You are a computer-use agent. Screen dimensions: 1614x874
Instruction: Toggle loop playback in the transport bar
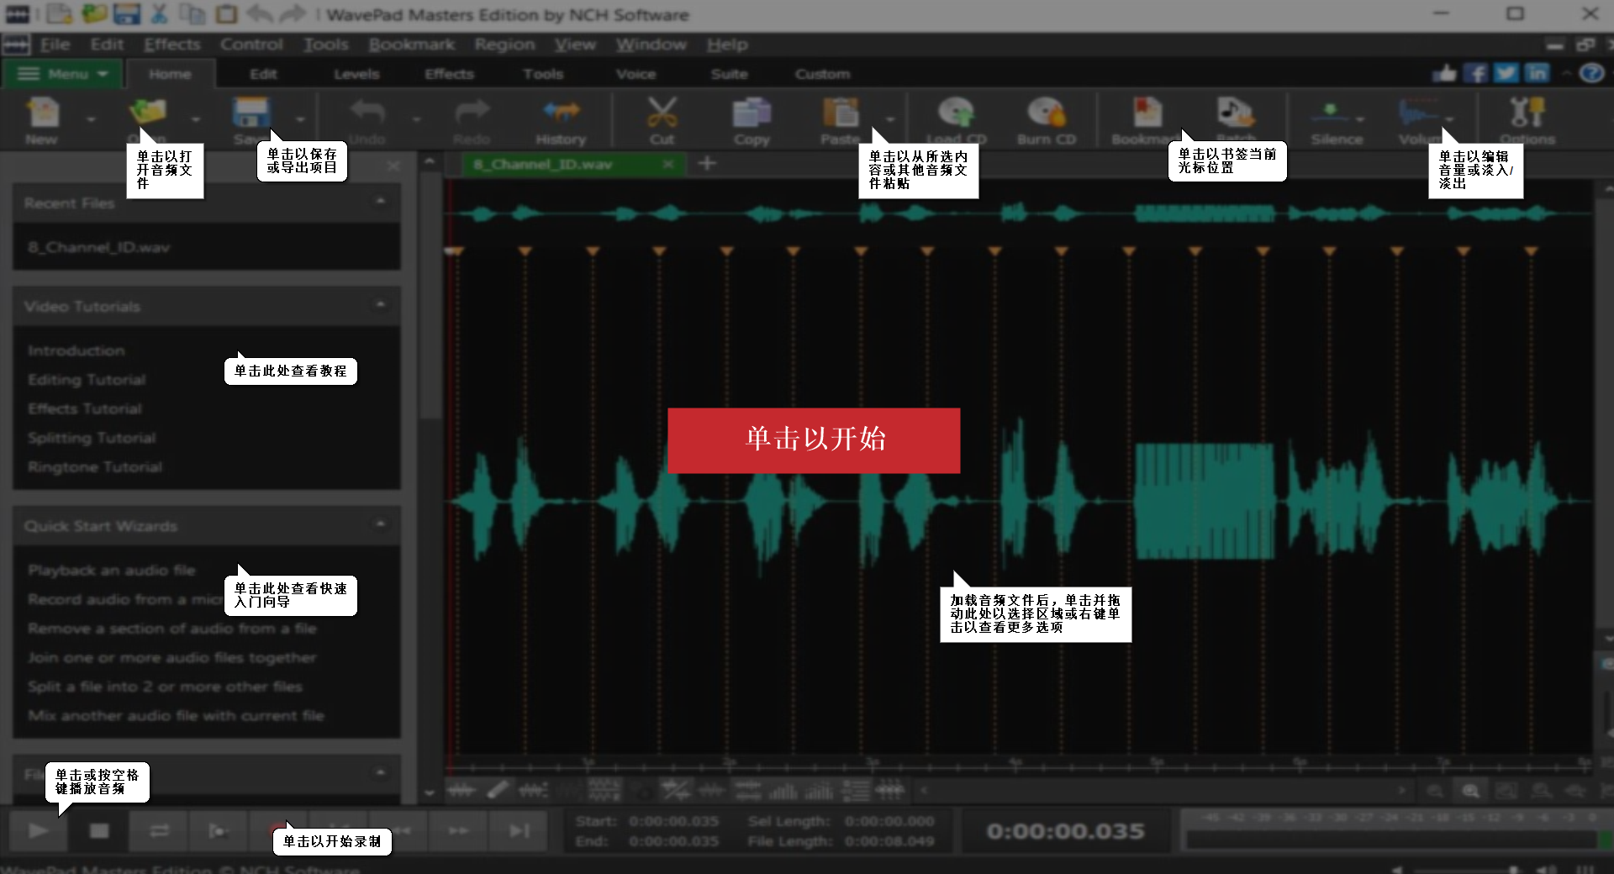(x=158, y=831)
